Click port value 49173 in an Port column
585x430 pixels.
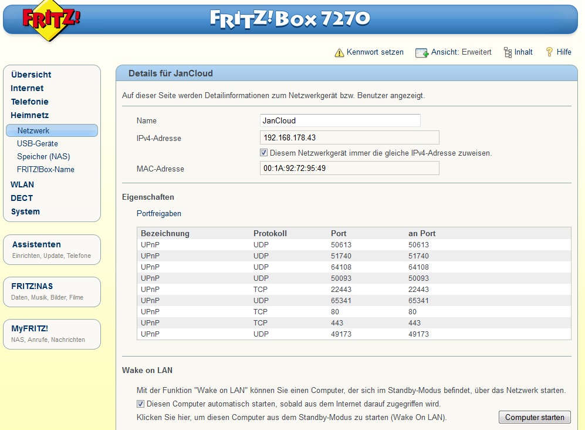[x=418, y=334]
